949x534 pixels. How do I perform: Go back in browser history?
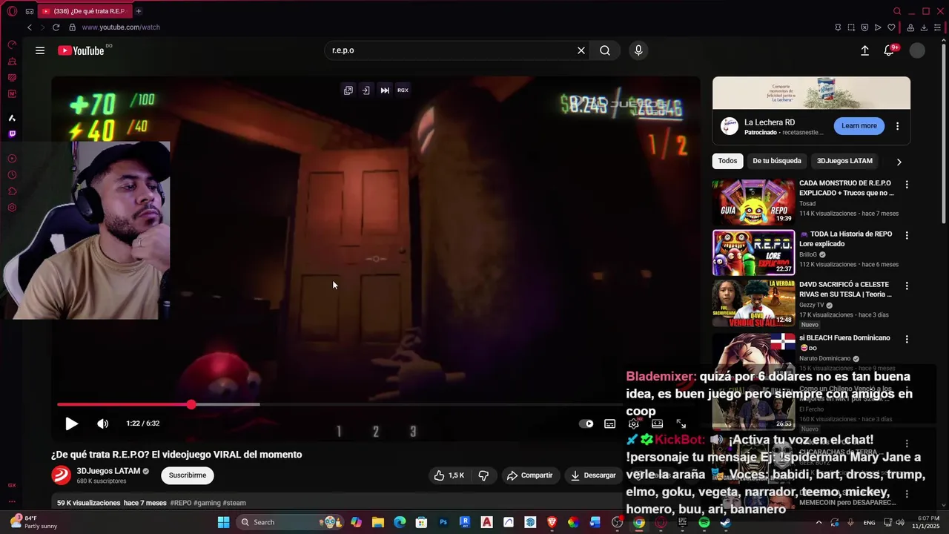pyautogui.click(x=30, y=27)
